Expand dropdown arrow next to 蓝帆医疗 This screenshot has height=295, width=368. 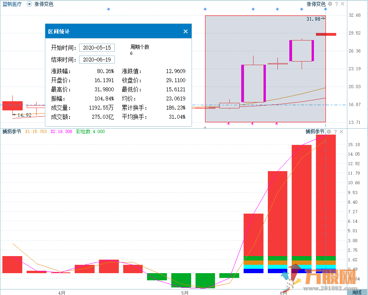pos(29,4)
